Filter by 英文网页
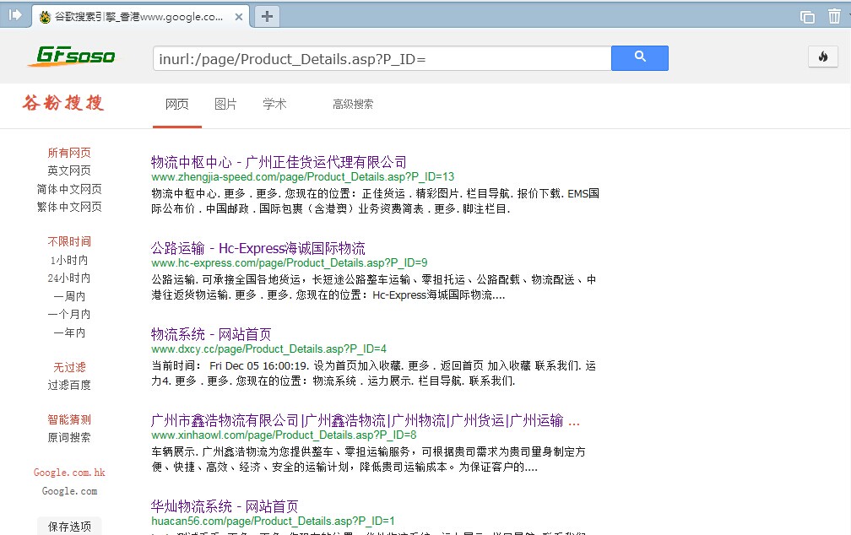This screenshot has width=851, height=535. 69,171
